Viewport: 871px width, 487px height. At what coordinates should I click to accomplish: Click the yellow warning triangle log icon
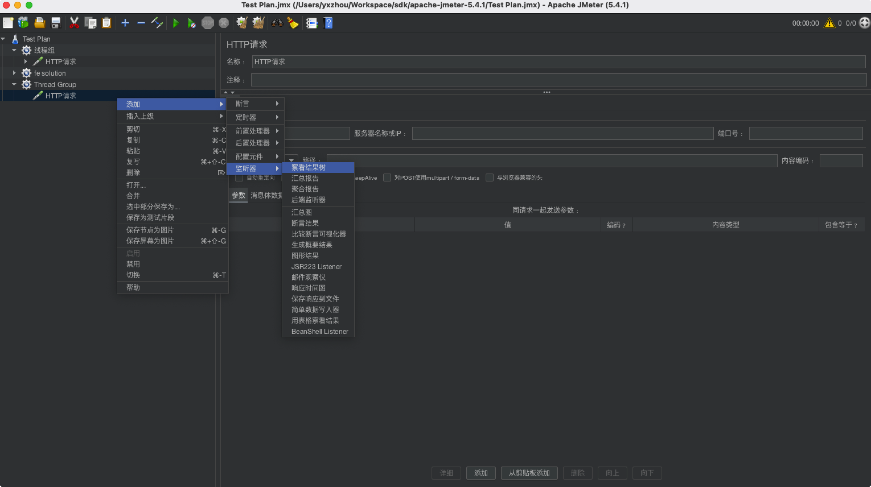click(829, 23)
